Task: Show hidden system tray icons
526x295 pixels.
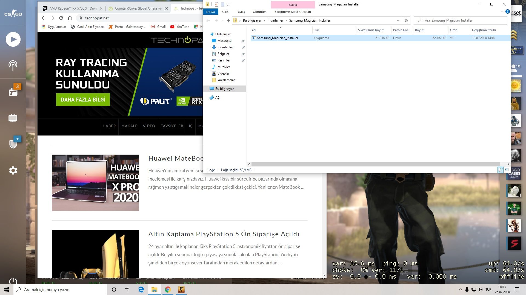Action: click(460, 290)
